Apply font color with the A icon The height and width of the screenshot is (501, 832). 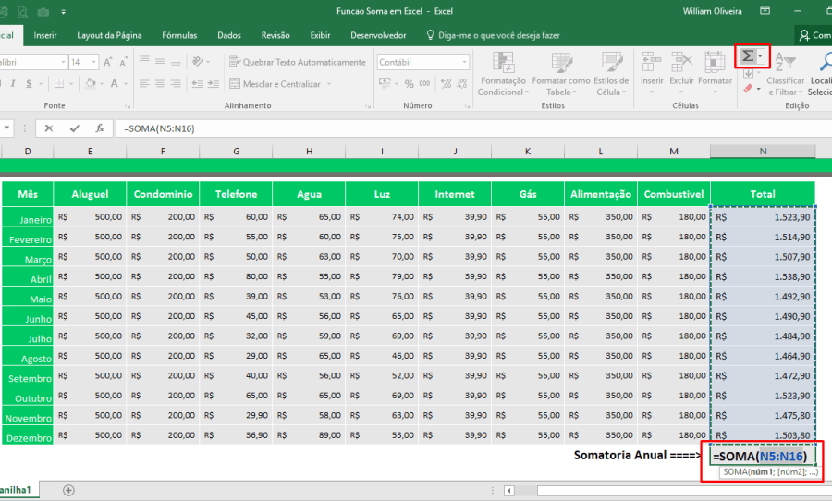(114, 84)
